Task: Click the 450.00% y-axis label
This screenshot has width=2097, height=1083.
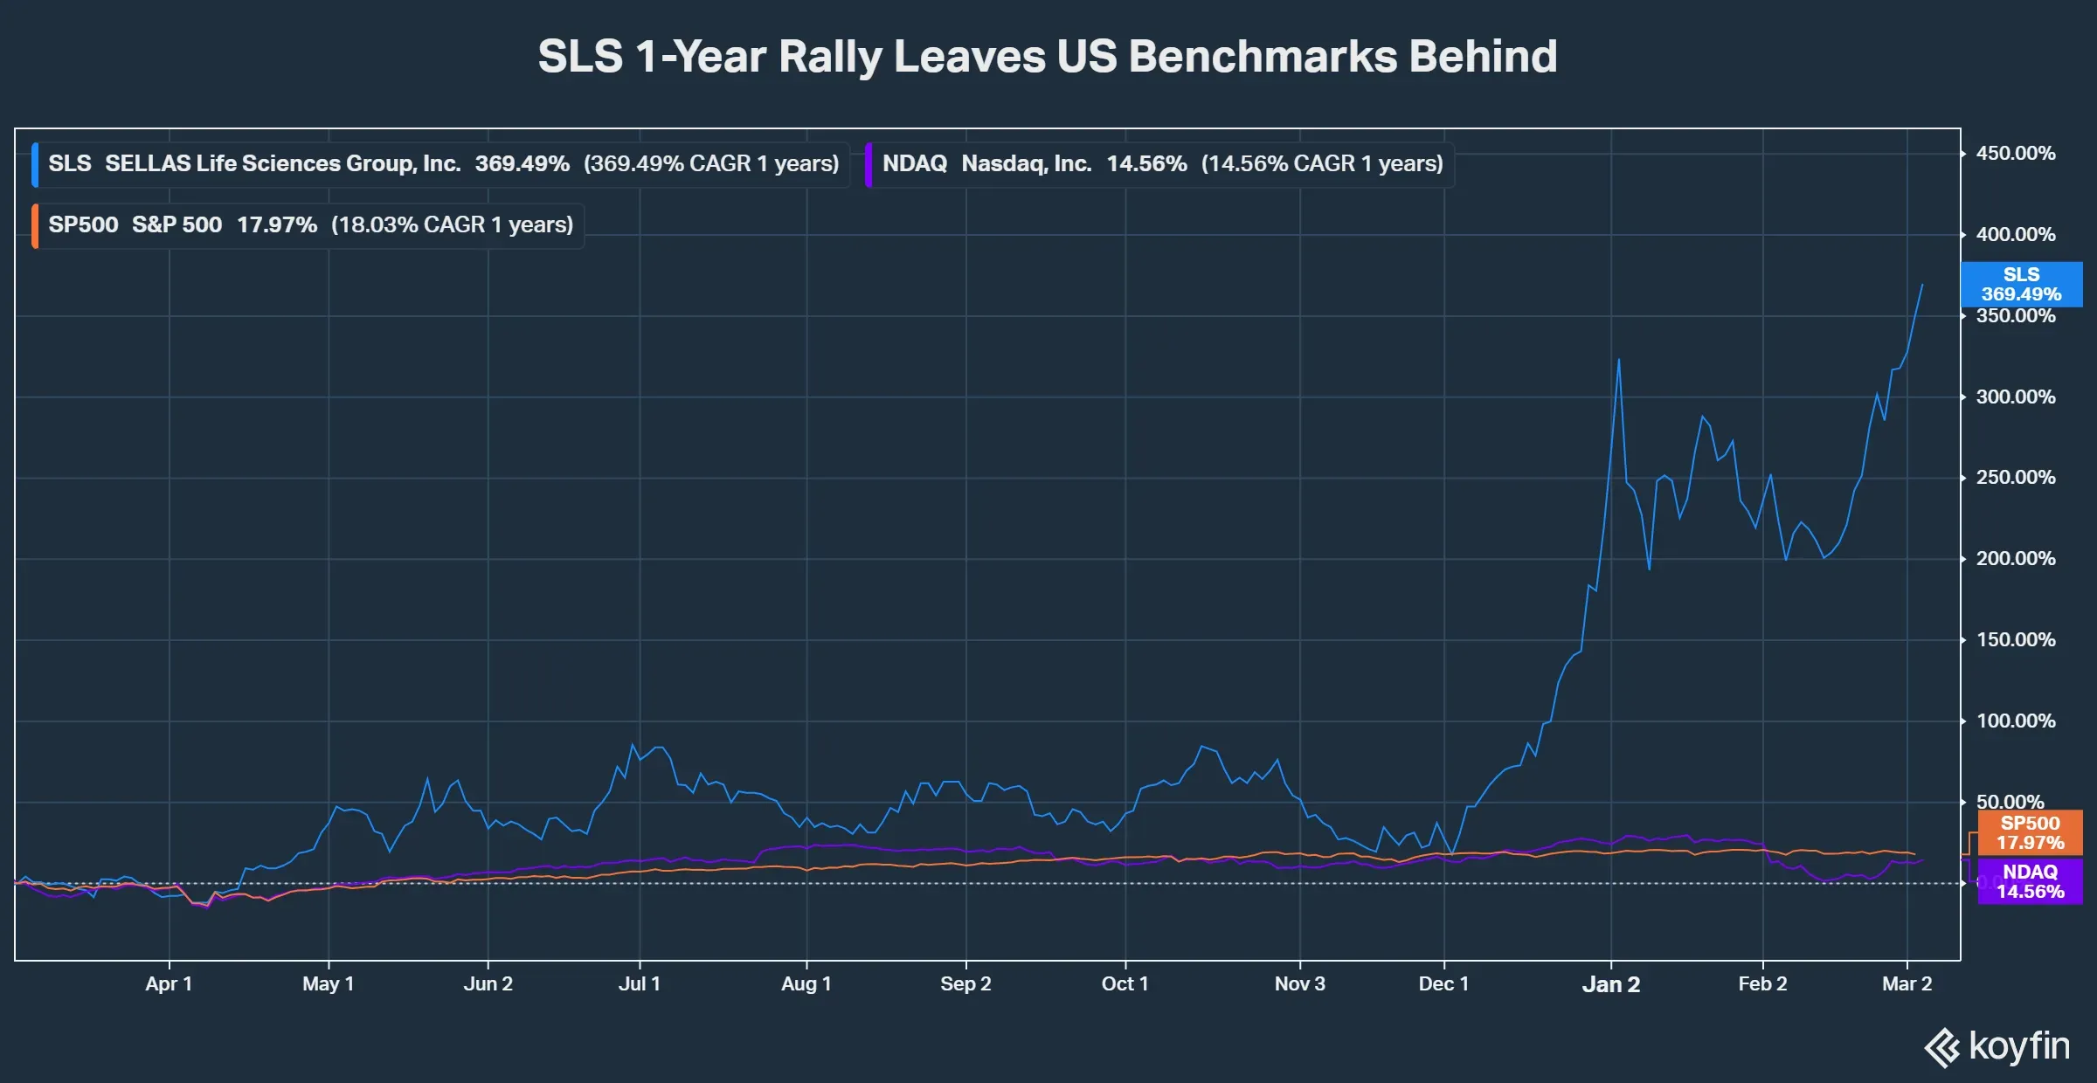Action: (x=2015, y=154)
